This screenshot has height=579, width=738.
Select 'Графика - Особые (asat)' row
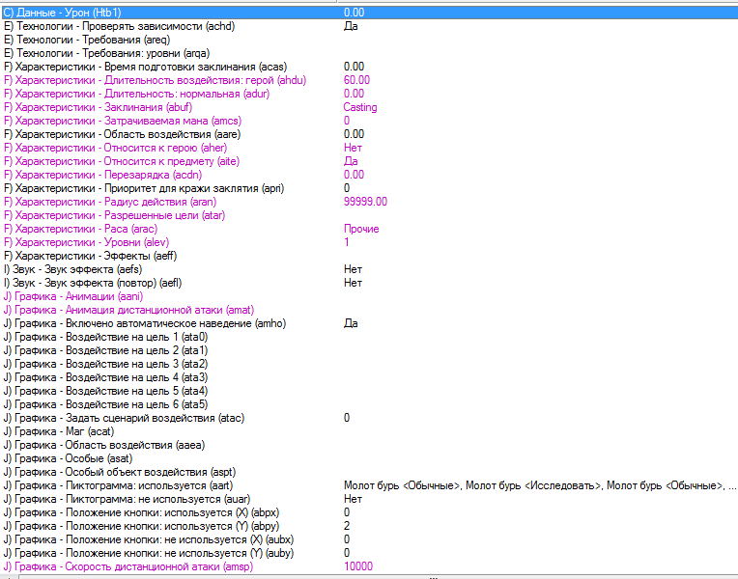coord(369,459)
